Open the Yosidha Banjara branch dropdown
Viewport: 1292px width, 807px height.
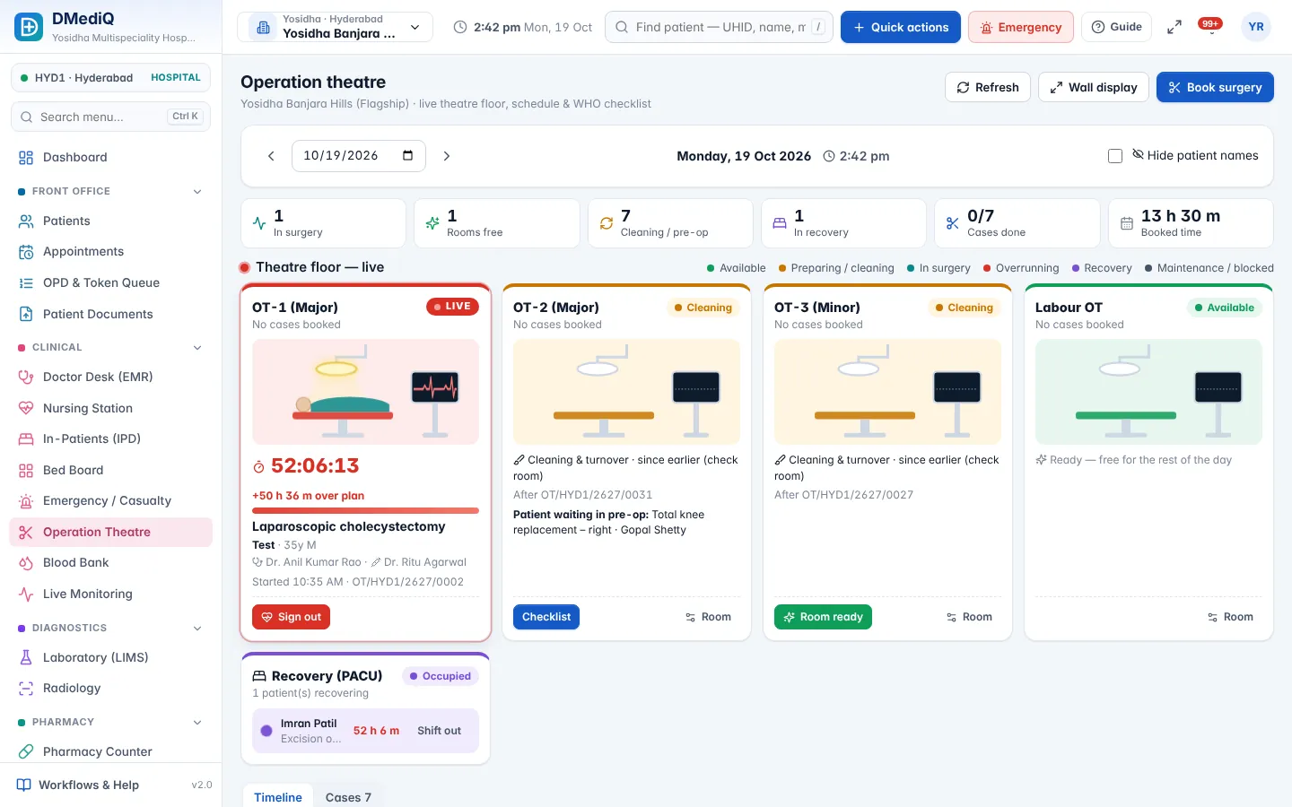(x=335, y=27)
